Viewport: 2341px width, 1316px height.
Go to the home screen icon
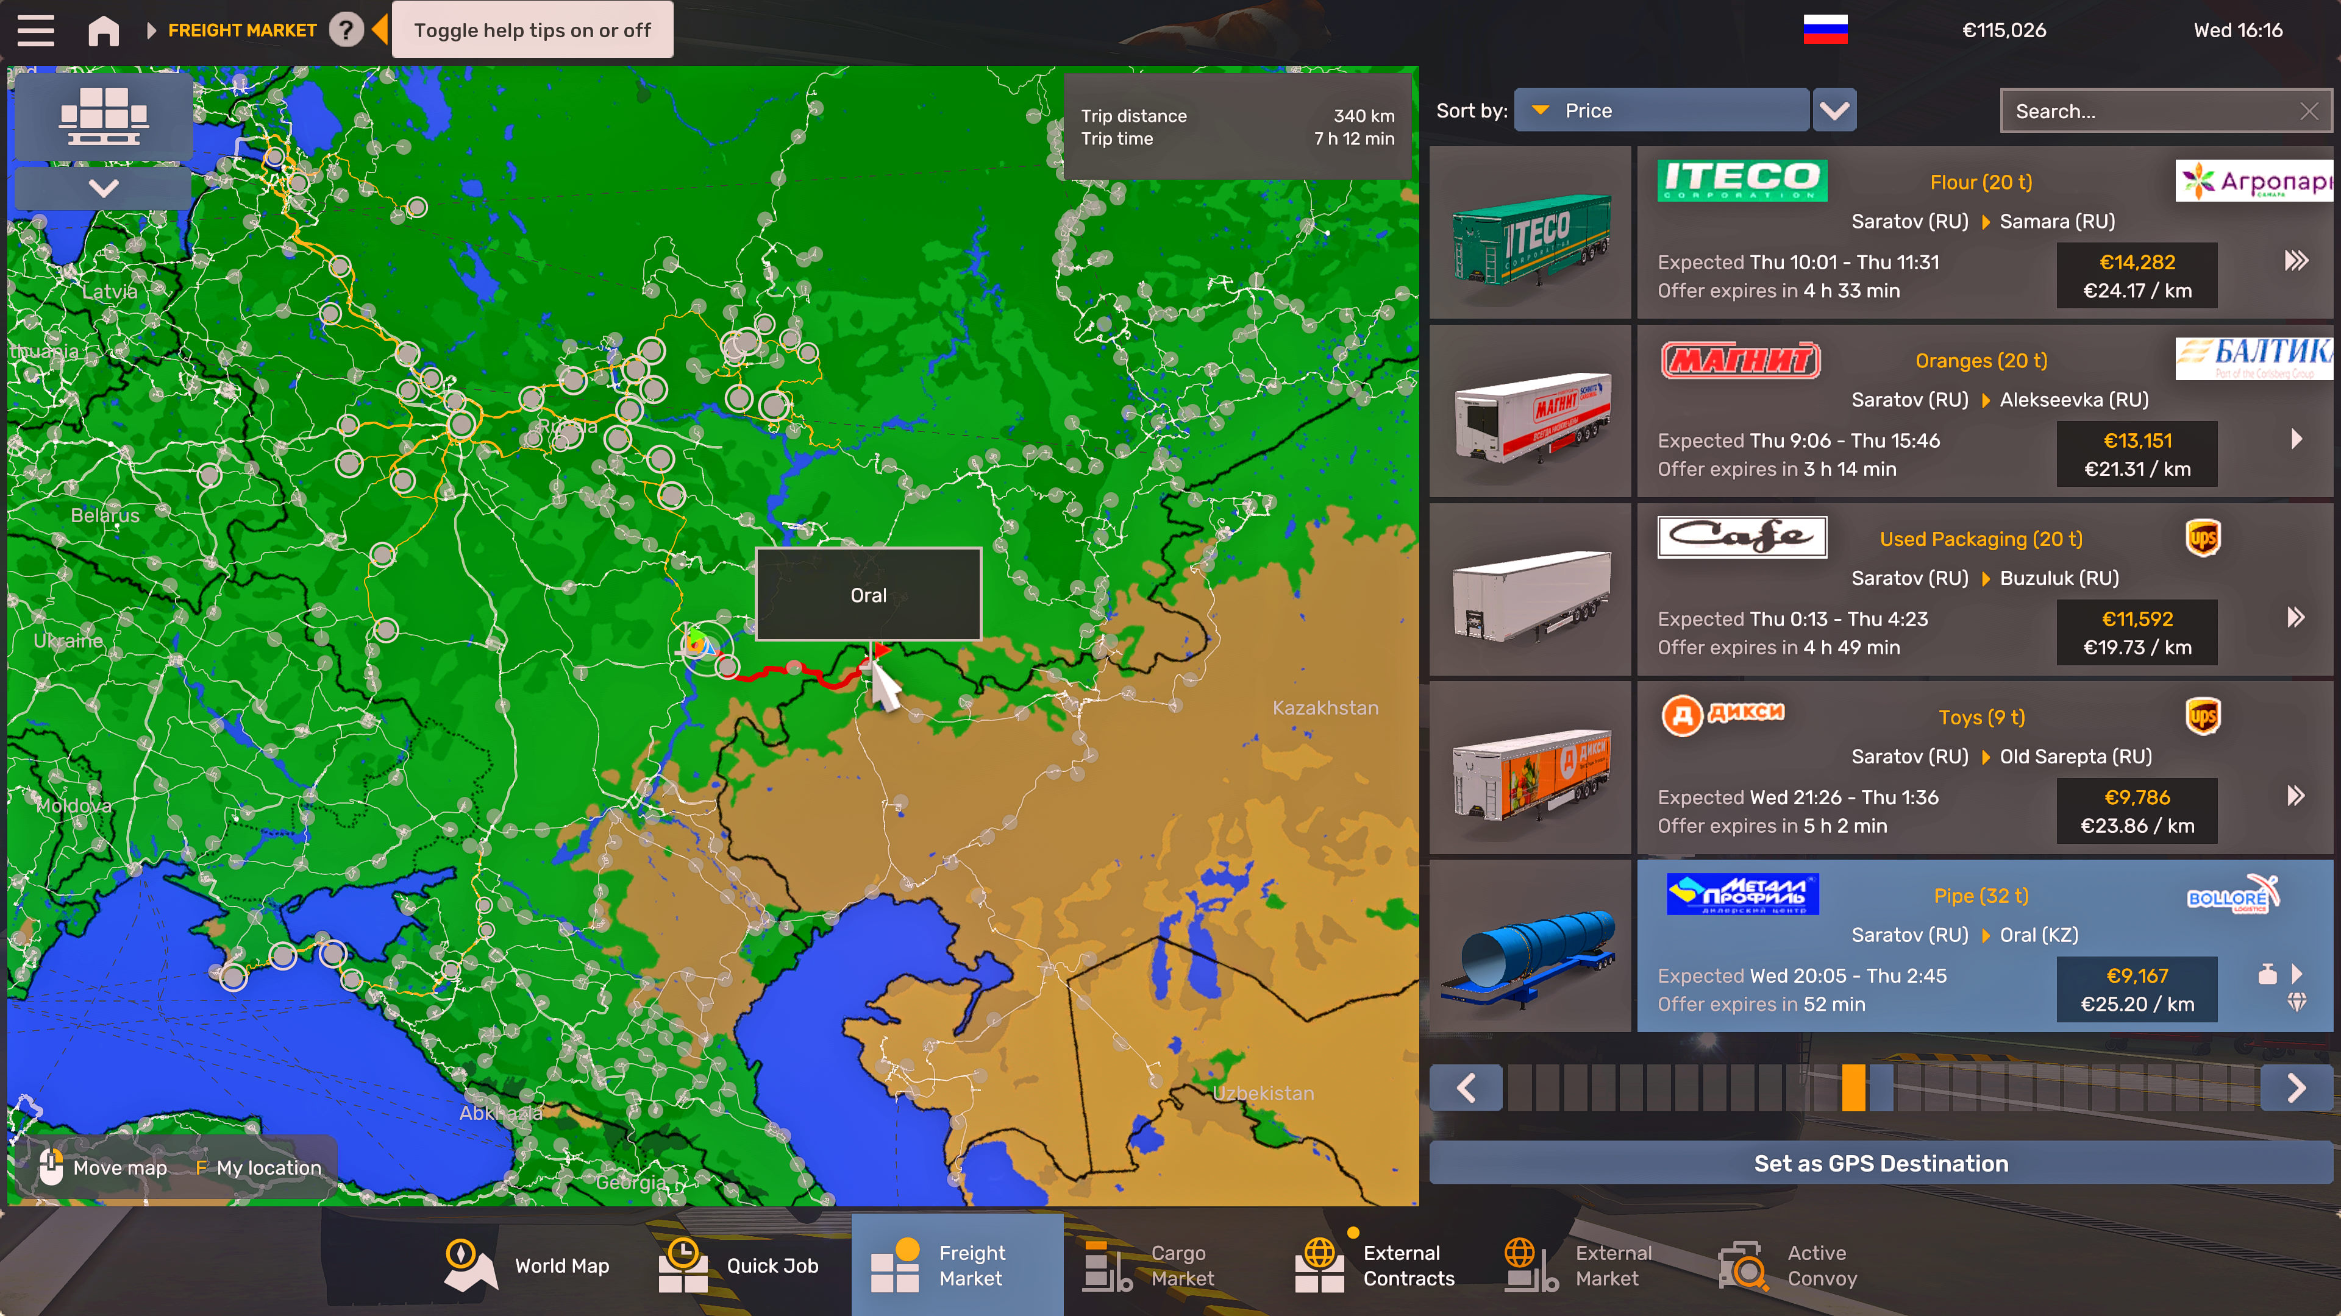(x=104, y=30)
